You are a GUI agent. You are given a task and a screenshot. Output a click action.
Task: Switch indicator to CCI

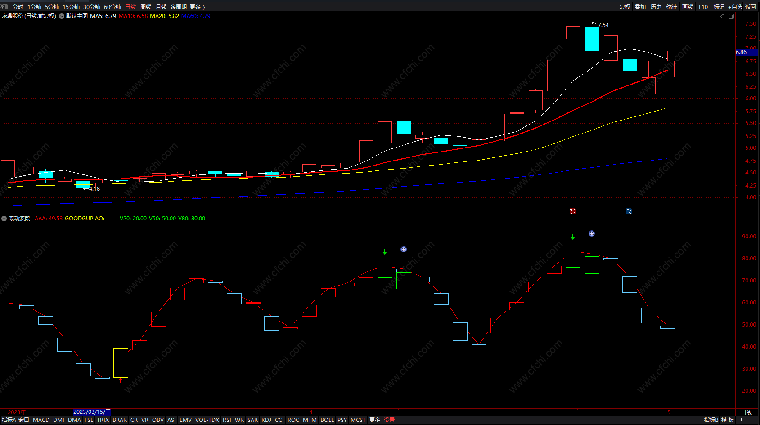tap(279, 420)
